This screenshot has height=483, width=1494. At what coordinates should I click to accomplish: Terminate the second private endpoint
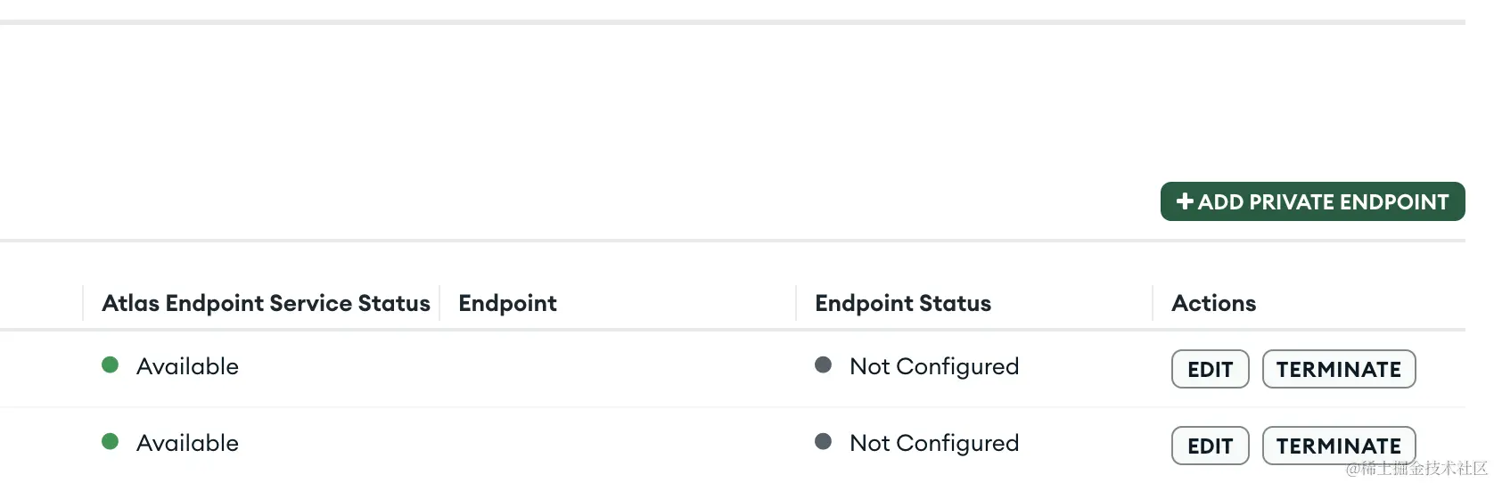click(1338, 446)
